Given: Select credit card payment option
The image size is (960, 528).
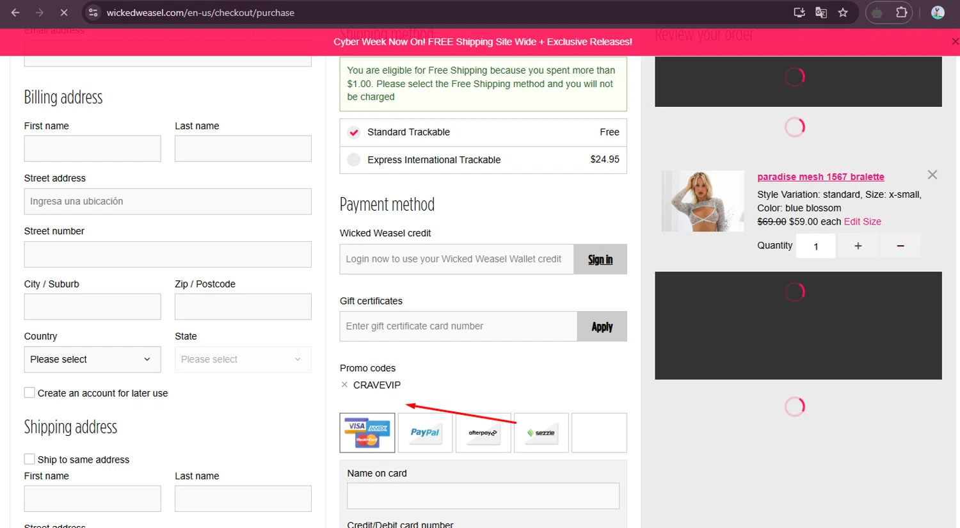Looking at the screenshot, I should (x=367, y=433).
